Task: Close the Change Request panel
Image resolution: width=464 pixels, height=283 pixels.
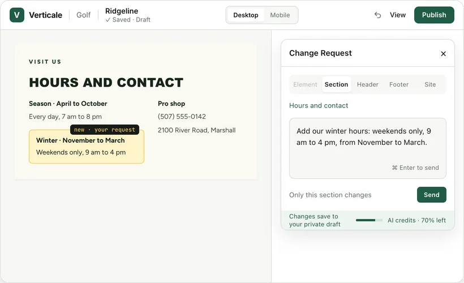Action: click(443, 54)
